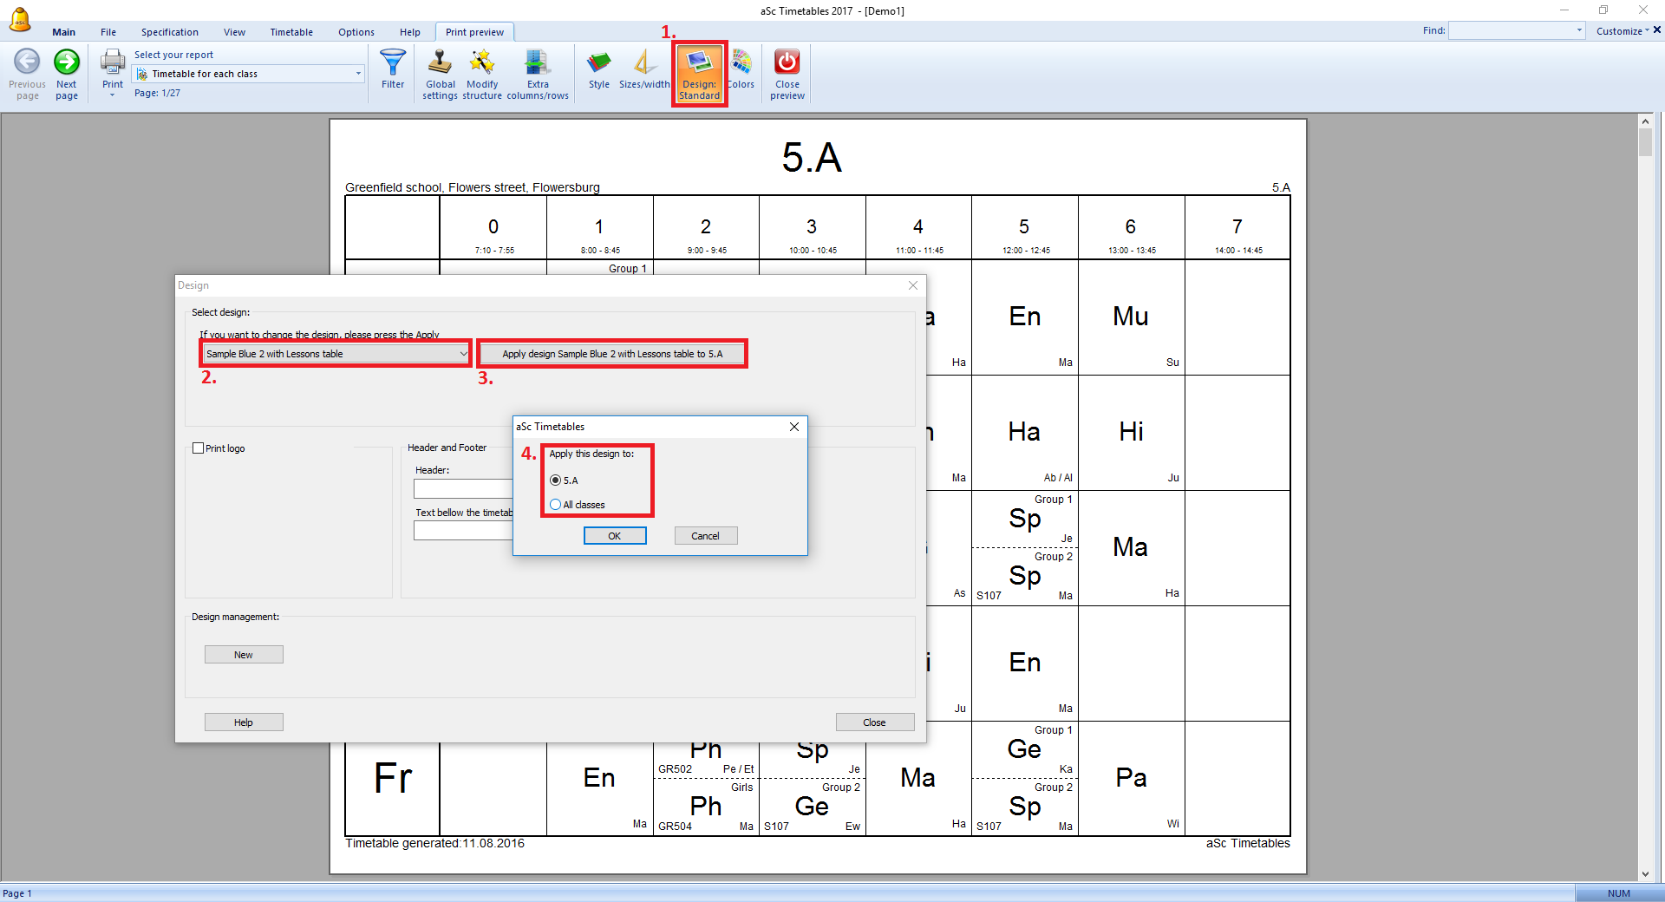Open the Sizes/width tool
Image resolution: width=1665 pixels, height=902 pixels.
[643, 63]
